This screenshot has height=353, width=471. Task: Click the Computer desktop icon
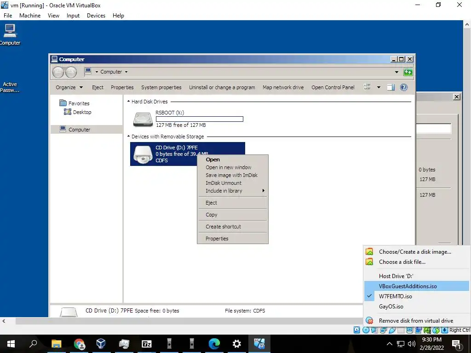(x=10, y=35)
